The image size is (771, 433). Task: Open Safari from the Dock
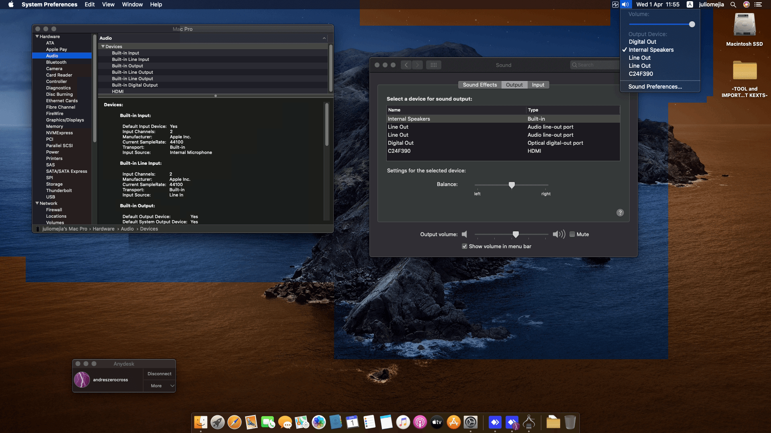click(234, 422)
